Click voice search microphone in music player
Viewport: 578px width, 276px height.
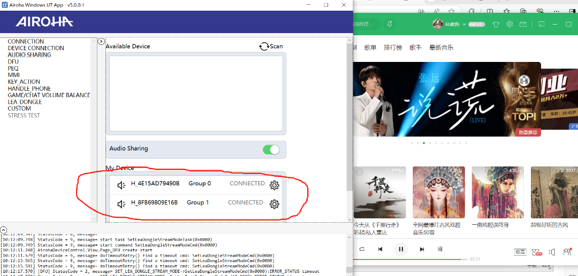tap(389, 24)
